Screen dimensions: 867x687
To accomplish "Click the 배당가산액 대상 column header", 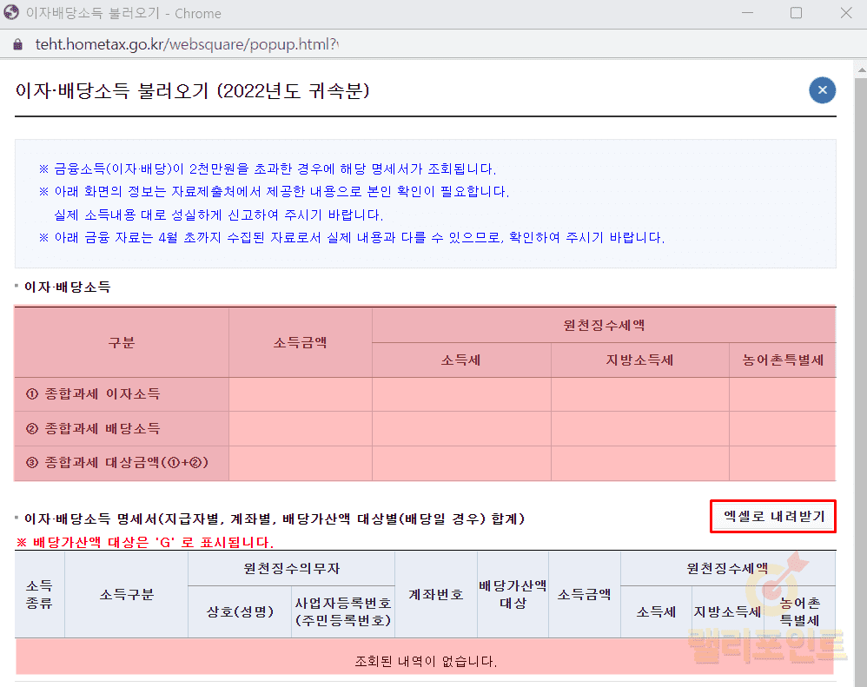I will (x=513, y=594).
